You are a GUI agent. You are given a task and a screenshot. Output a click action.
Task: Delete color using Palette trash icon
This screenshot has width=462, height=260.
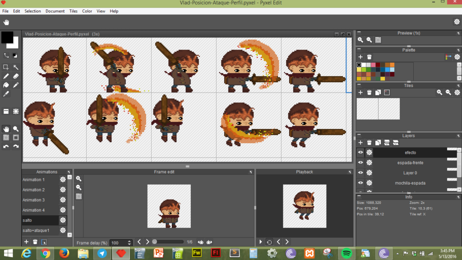(x=369, y=57)
